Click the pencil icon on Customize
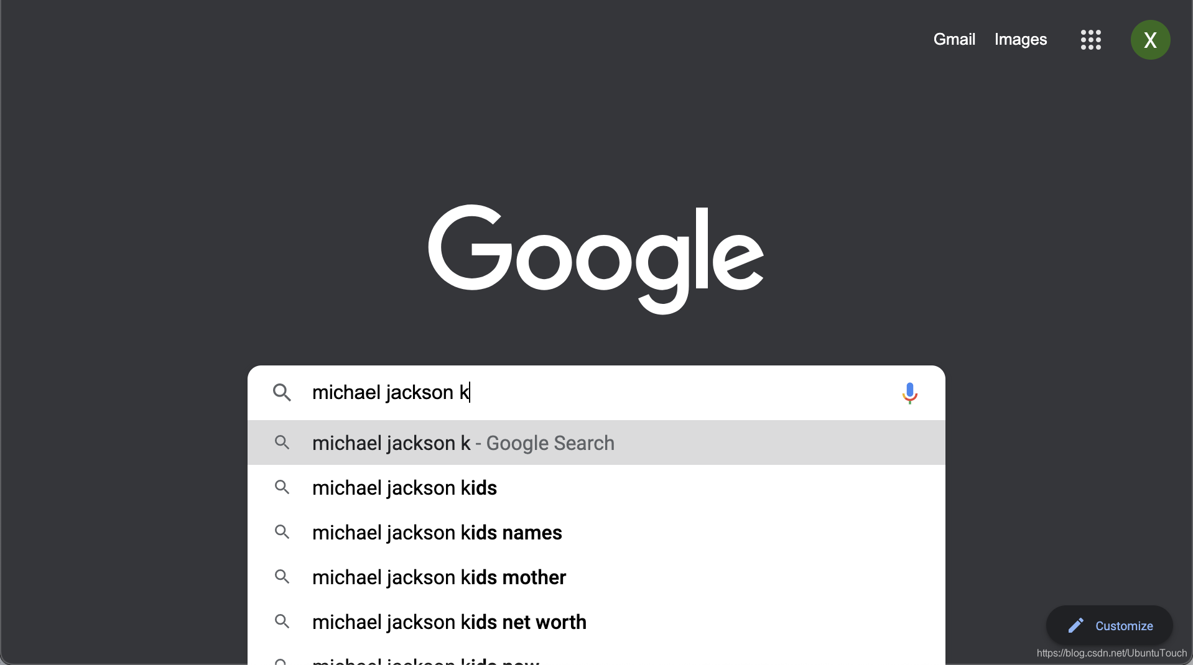Viewport: 1193px width, 665px height. [x=1075, y=626]
